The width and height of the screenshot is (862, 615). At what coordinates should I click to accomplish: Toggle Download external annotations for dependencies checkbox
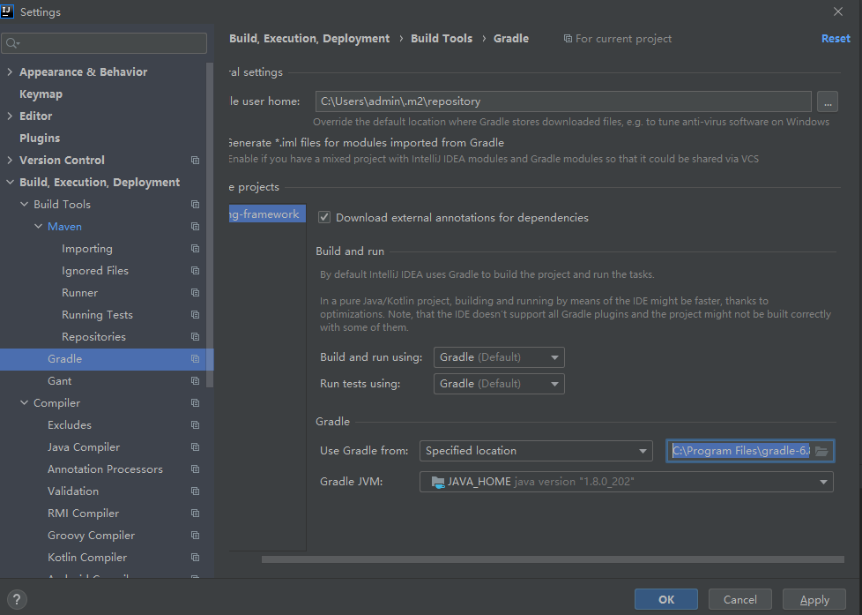click(324, 217)
